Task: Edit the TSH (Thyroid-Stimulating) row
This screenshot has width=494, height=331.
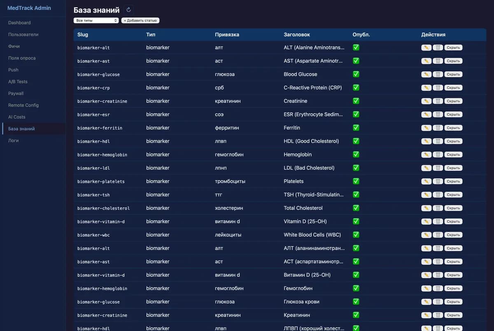Action: (426, 195)
